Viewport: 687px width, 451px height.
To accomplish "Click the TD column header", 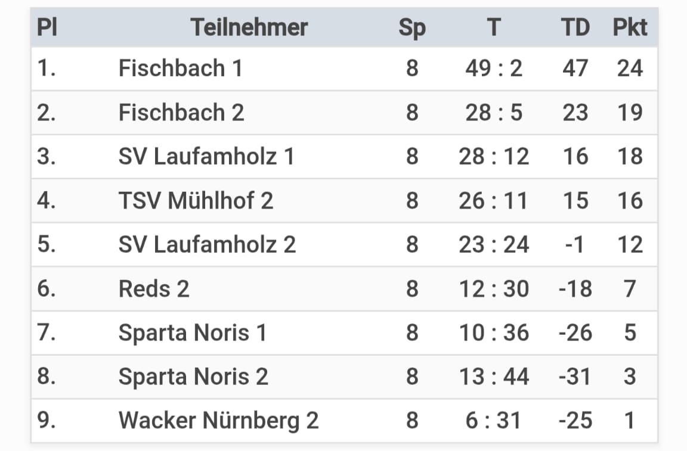I will [x=575, y=27].
